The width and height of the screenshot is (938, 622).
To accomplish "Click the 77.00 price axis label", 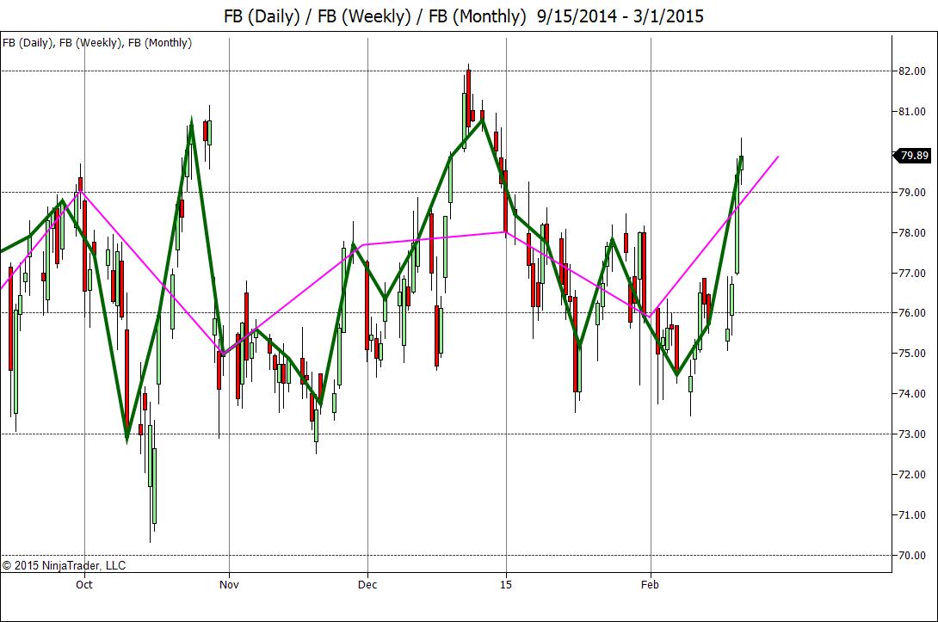I will point(912,274).
